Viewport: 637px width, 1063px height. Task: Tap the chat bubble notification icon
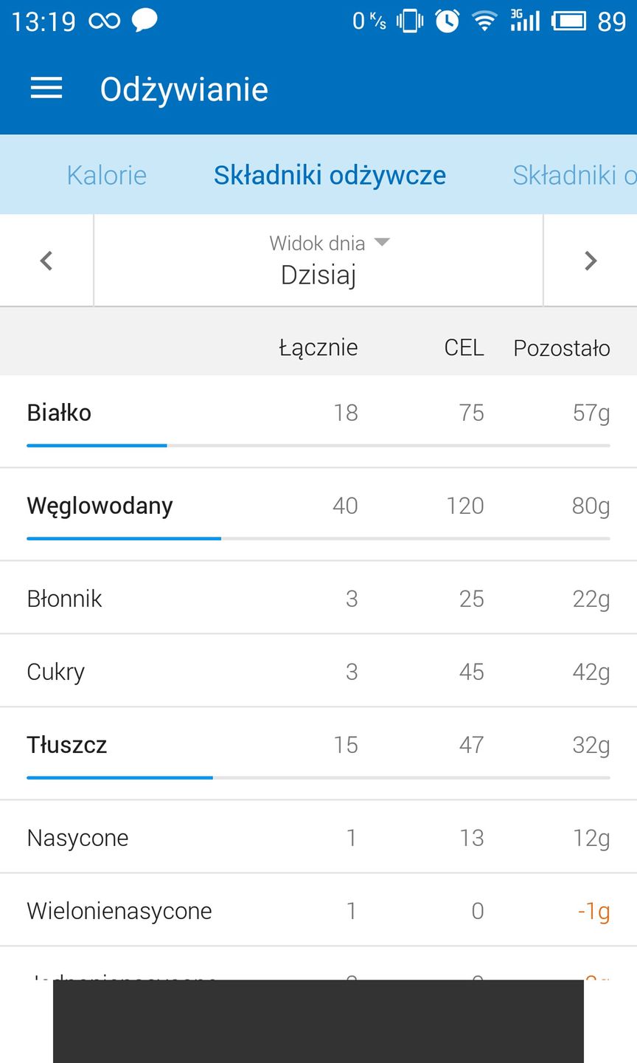tap(145, 20)
